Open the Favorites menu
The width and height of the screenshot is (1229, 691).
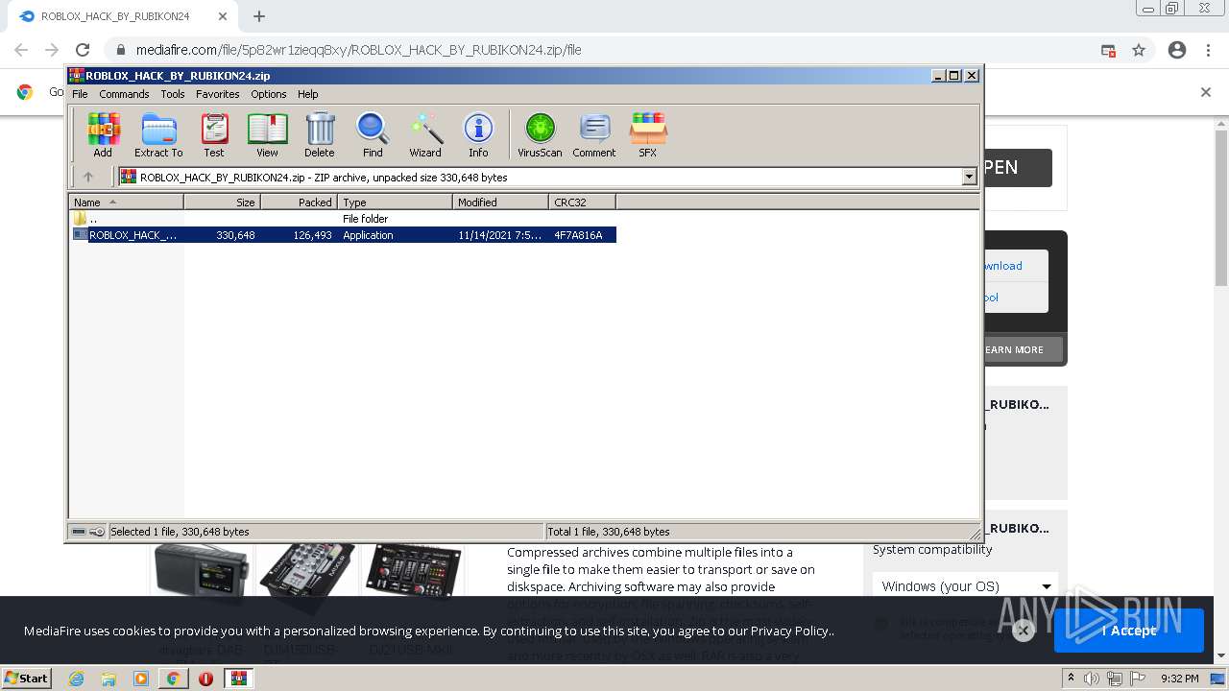click(x=218, y=94)
